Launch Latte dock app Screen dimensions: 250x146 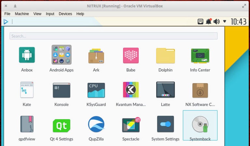pyautogui.click(x=165, y=90)
